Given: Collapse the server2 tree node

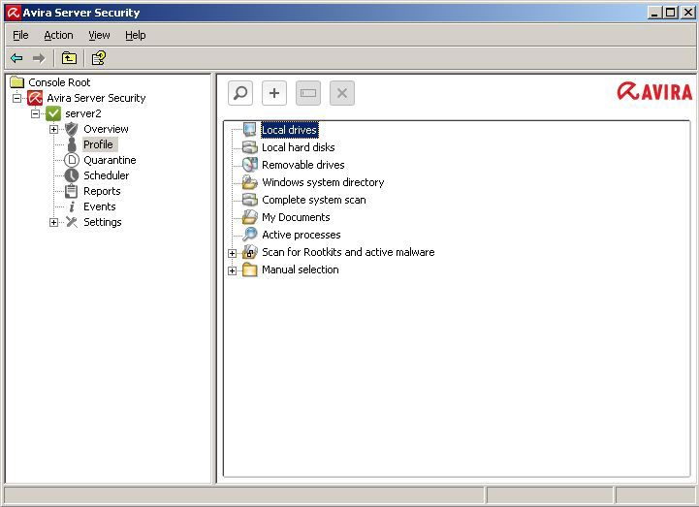Looking at the screenshot, I should click(x=35, y=113).
